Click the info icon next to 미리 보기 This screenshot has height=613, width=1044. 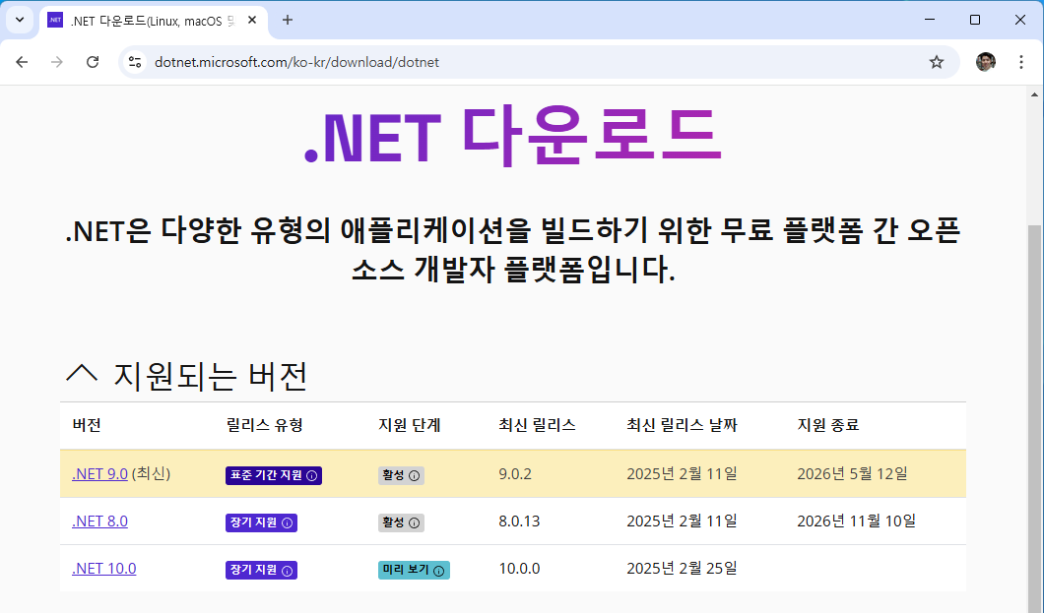439,571
